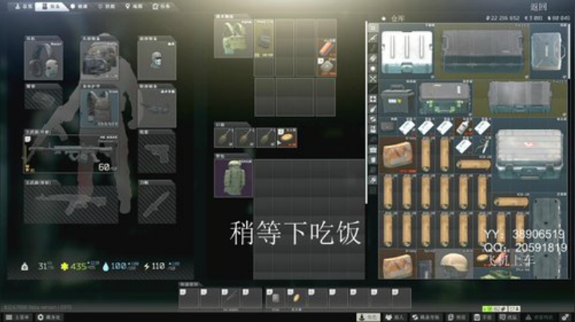The image size is (575, 322).
Task: Click the empty holster slot with pistol silhouette
Action: click(157, 153)
